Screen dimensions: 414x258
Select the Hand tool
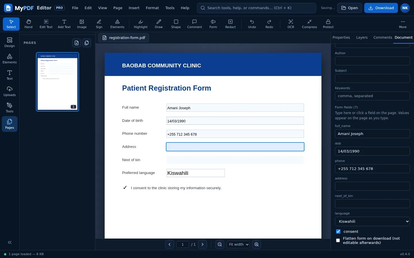click(28, 24)
